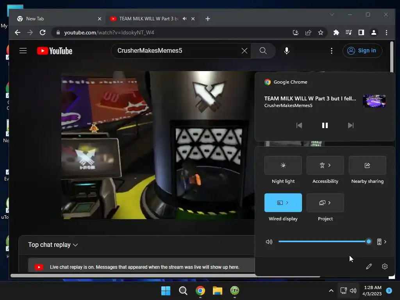Edit quick settings with the pencil
400x300 pixels.
click(369, 266)
